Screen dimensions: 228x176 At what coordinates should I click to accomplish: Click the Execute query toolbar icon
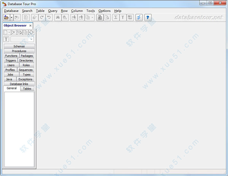pyautogui.click(x=35, y=18)
